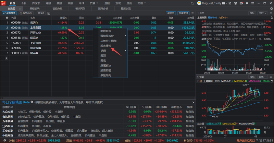Open the 沪深京 top menu
Image resolution: width=274 pixels, height=143 pixels.
coord(36,3)
